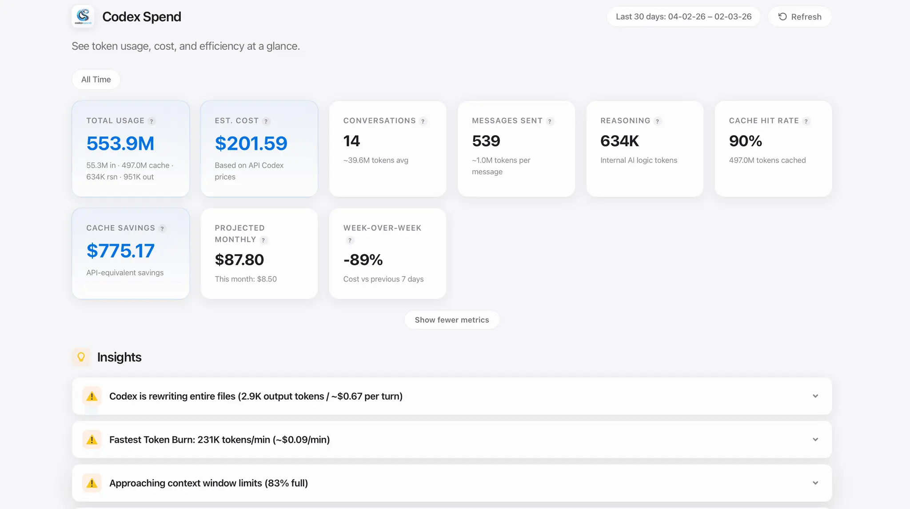
Task: Click warning icon beside context window limits
Action: pos(92,483)
